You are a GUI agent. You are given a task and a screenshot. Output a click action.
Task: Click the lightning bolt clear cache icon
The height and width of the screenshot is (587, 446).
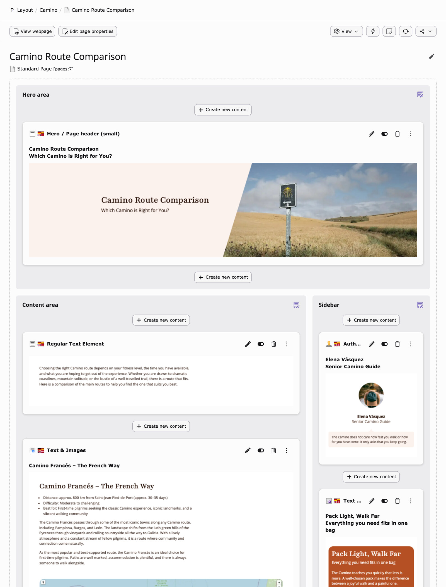(373, 31)
